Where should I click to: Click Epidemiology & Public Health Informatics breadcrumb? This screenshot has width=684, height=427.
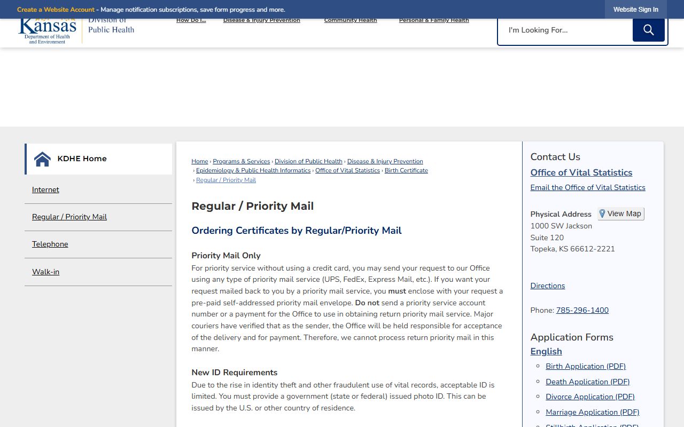[253, 171]
